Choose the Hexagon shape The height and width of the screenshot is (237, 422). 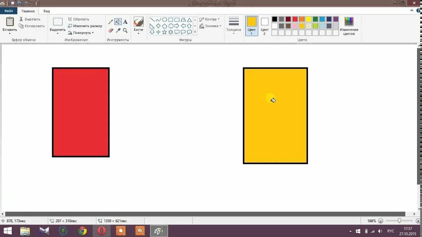[x=171, y=26]
